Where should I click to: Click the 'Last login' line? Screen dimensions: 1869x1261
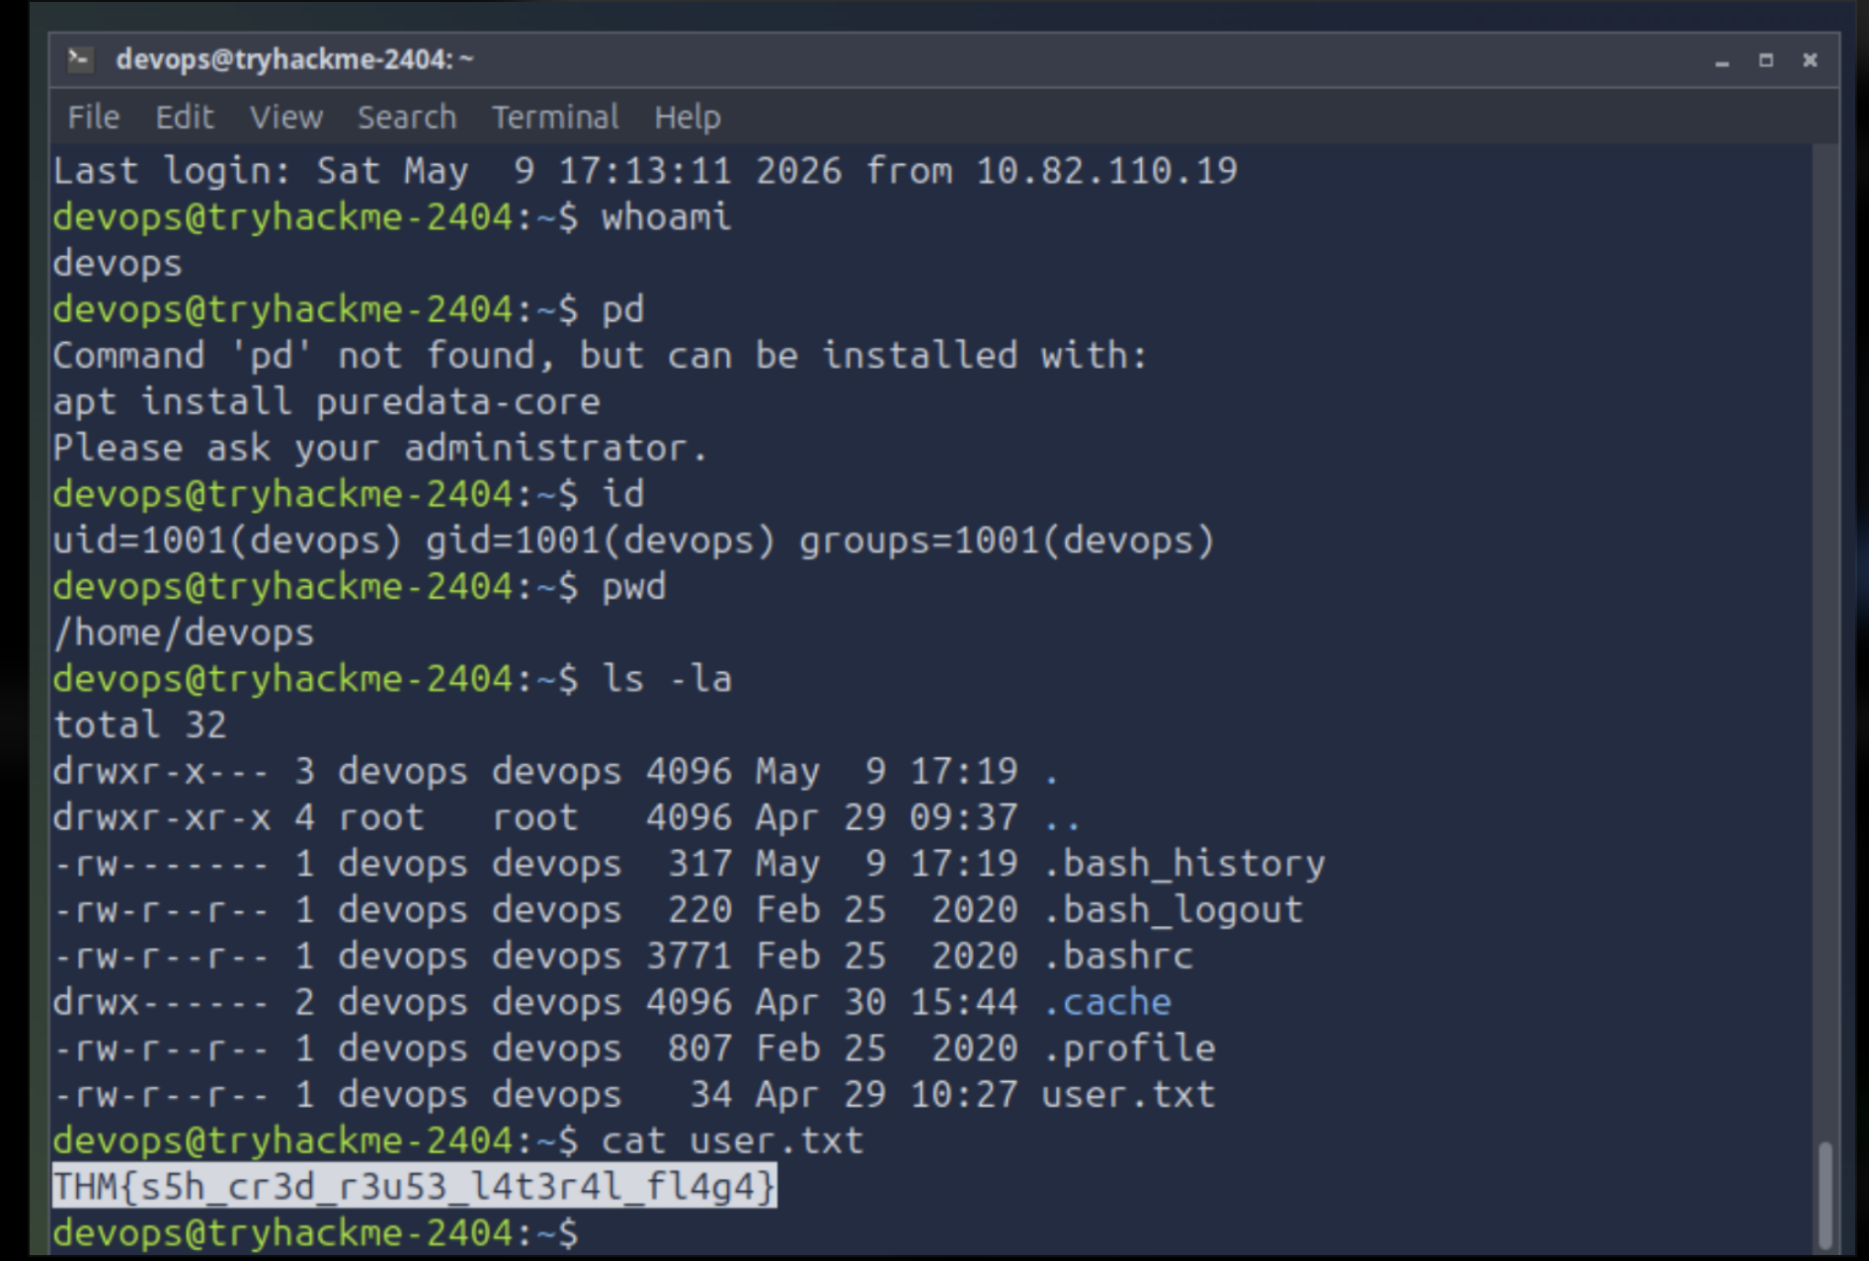[645, 170]
